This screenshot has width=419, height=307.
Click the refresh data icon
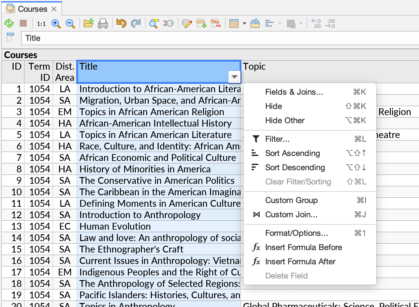9,23
